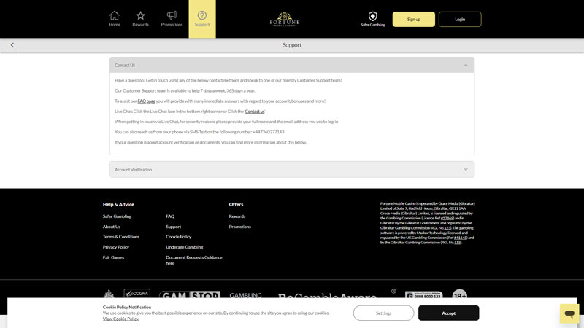Open Privacy Policy footer link
Image resolution: width=584 pixels, height=328 pixels.
[116, 247]
